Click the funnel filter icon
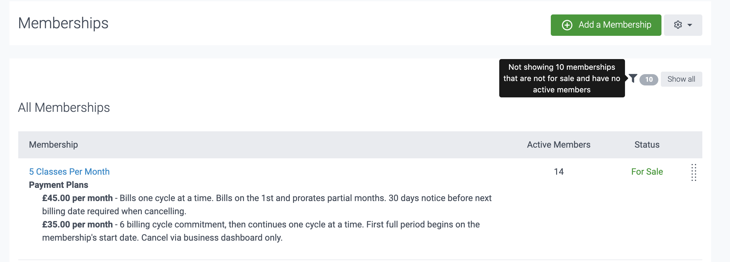Viewport: 730px width, 262px height. coord(633,78)
